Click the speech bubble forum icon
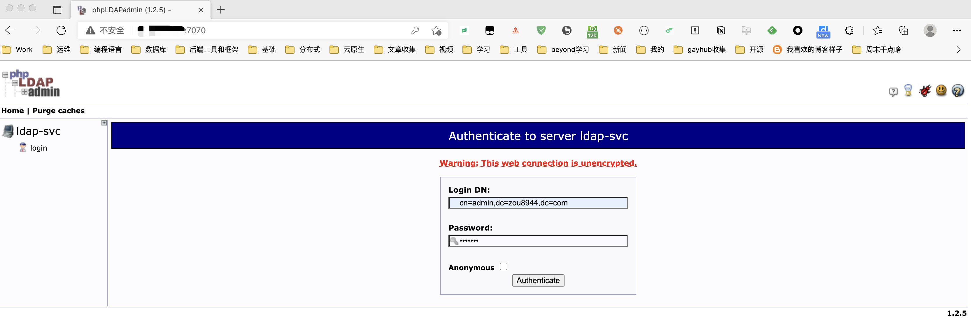 (893, 91)
